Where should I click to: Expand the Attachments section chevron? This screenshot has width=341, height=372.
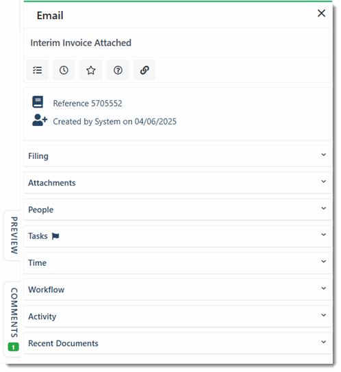tap(323, 182)
